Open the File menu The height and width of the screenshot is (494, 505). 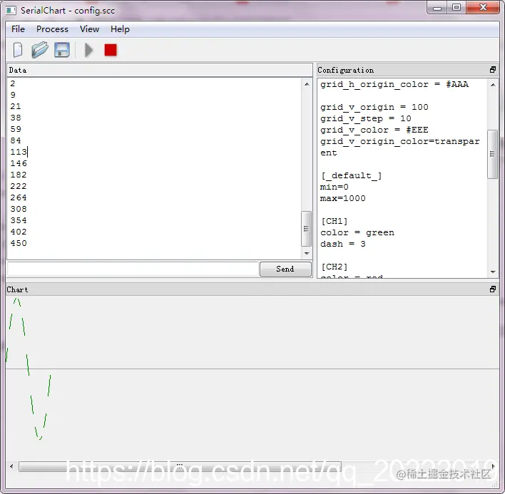point(18,29)
